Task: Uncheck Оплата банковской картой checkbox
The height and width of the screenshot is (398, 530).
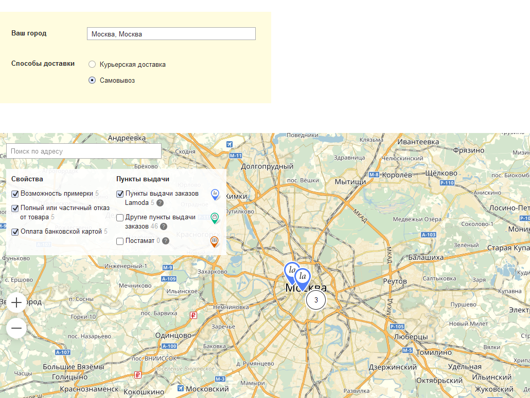Action: click(x=15, y=232)
